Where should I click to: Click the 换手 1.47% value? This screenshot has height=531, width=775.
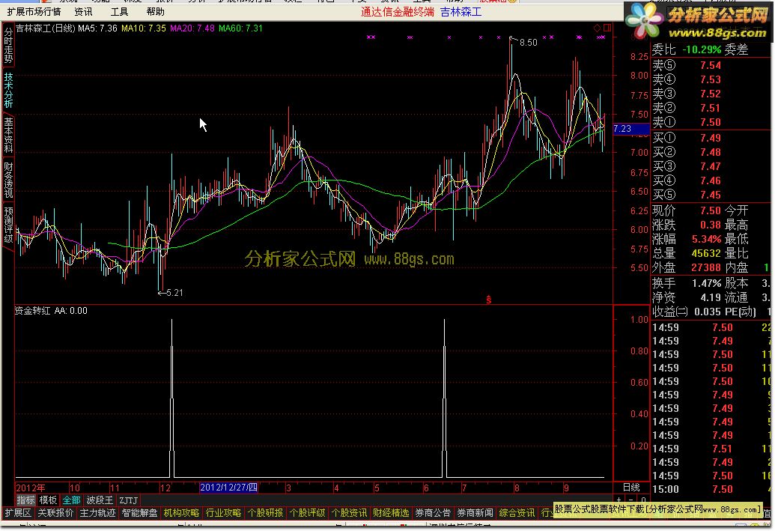(706, 283)
